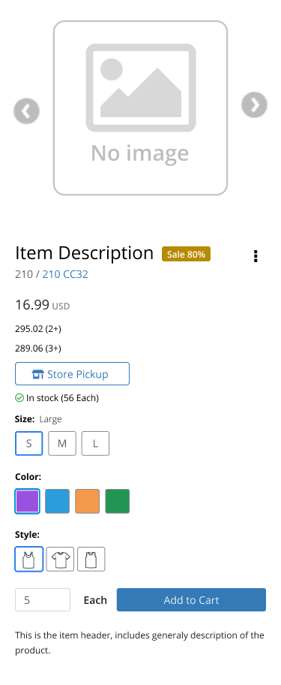Click the No image product thumbnail
Image resolution: width=281 pixels, height=685 pixels.
[140, 108]
